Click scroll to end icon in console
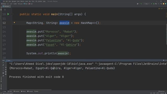This screenshot has width=167, height=94. click(x=6, y=70)
